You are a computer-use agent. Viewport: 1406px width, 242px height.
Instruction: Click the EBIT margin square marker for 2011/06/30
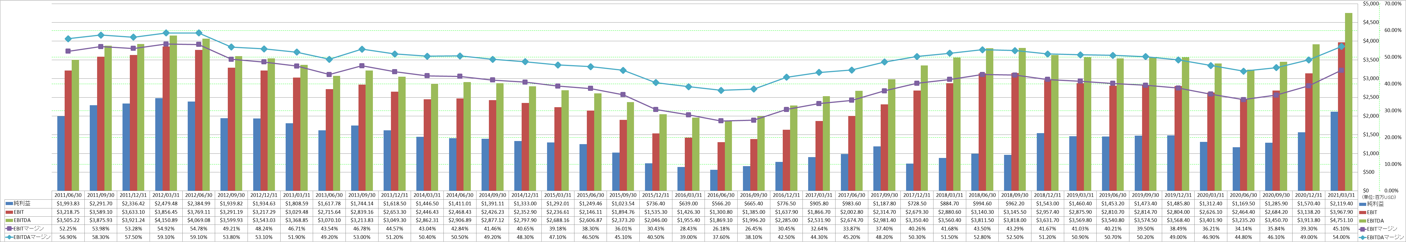[68, 51]
